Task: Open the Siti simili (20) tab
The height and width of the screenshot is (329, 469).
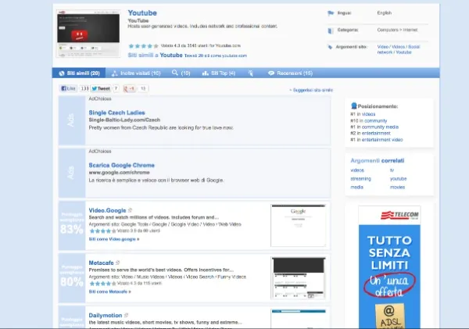Action: pyautogui.click(x=79, y=73)
